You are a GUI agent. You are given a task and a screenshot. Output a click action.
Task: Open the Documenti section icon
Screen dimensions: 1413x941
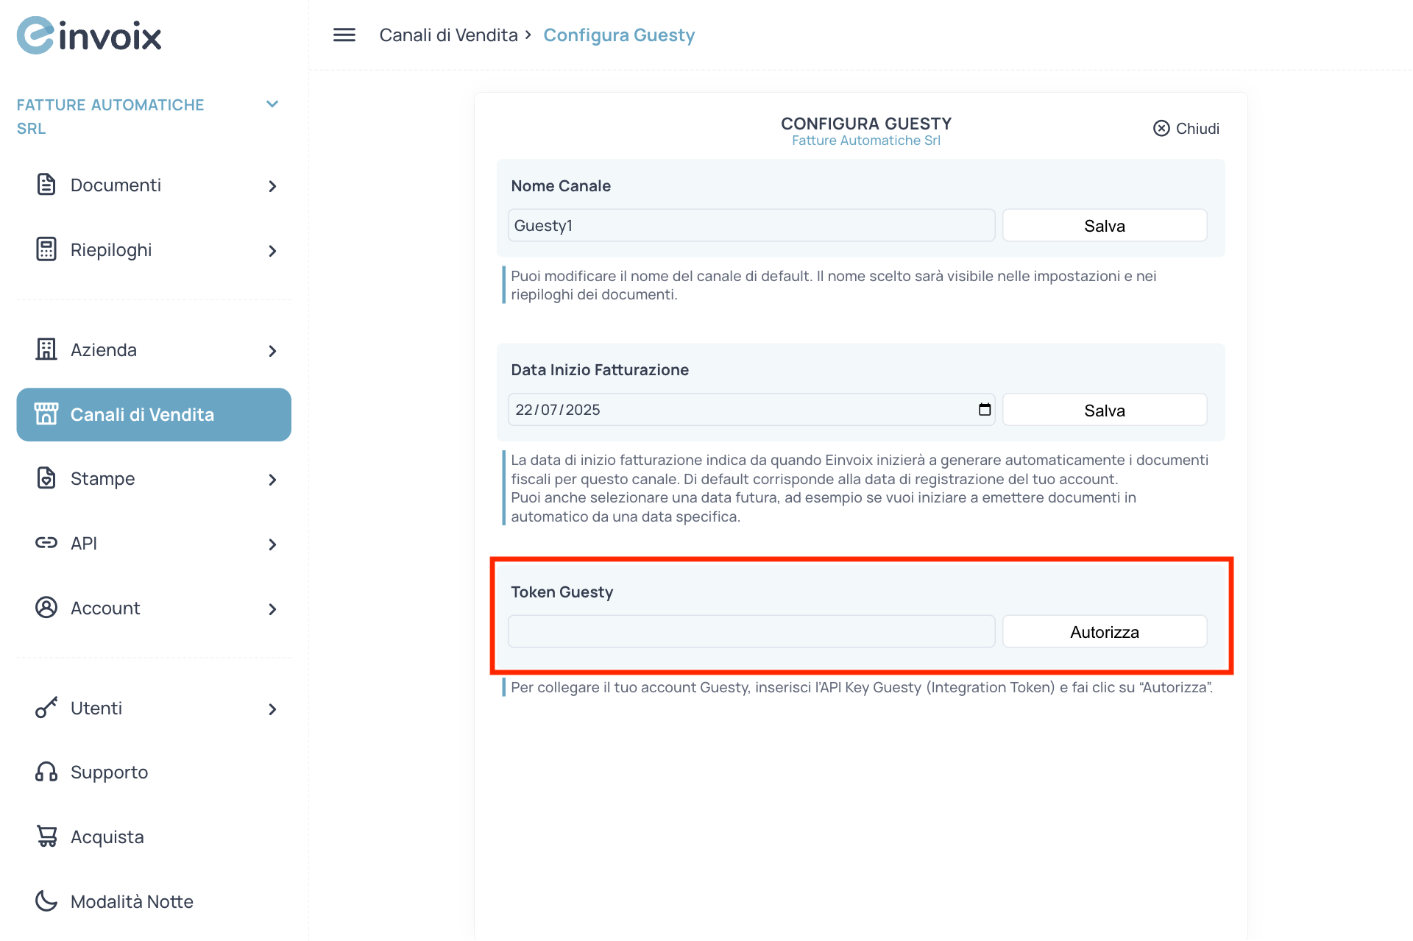point(46,185)
